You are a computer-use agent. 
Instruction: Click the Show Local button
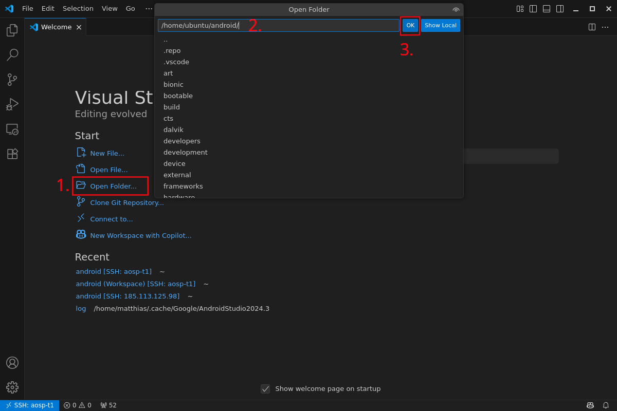click(x=441, y=26)
